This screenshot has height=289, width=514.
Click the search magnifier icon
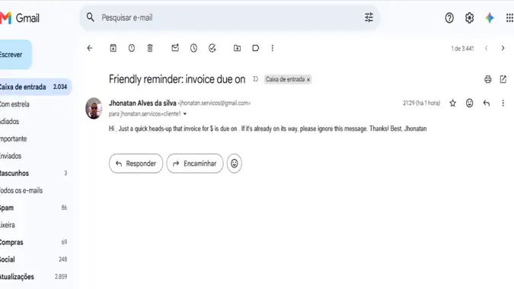pyautogui.click(x=90, y=17)
